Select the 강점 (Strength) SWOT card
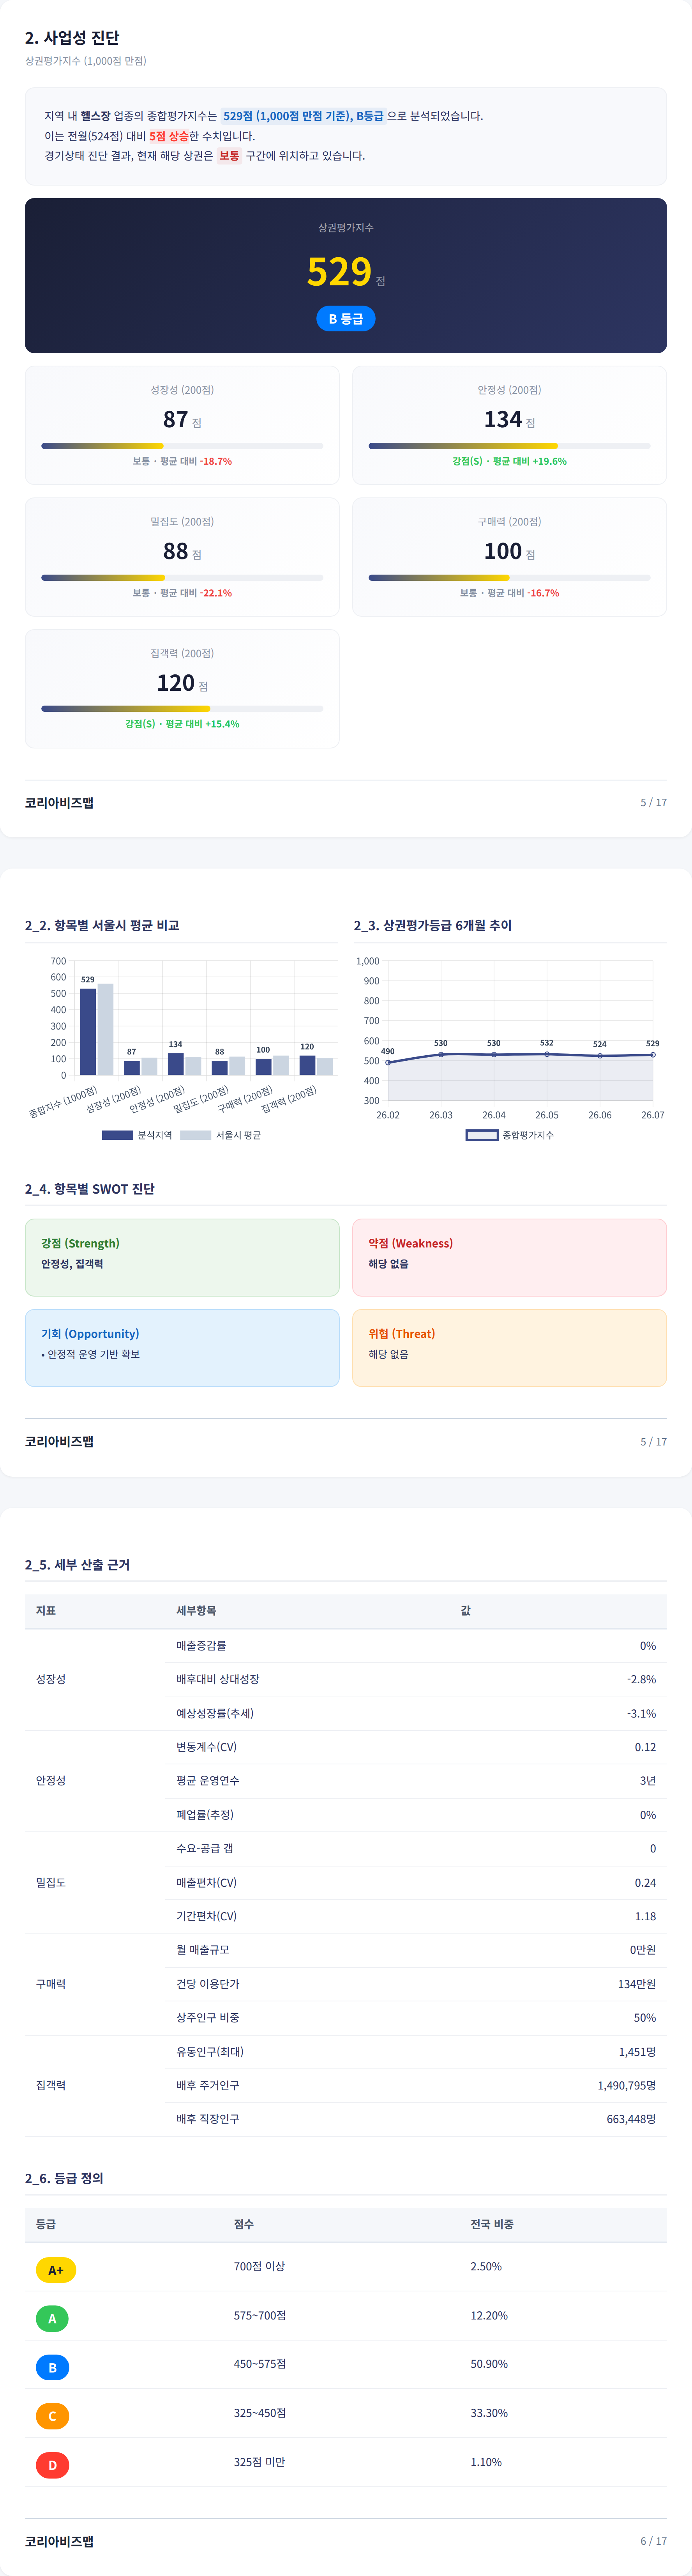 (x=182, y=1257)
